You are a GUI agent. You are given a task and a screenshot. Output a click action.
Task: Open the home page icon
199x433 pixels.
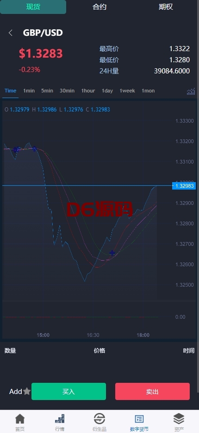click(20, 419)
